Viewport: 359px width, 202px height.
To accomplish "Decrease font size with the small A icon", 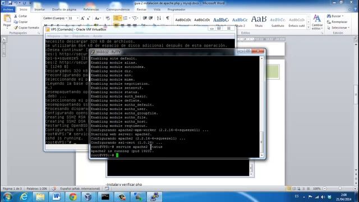I will [89, 18].
